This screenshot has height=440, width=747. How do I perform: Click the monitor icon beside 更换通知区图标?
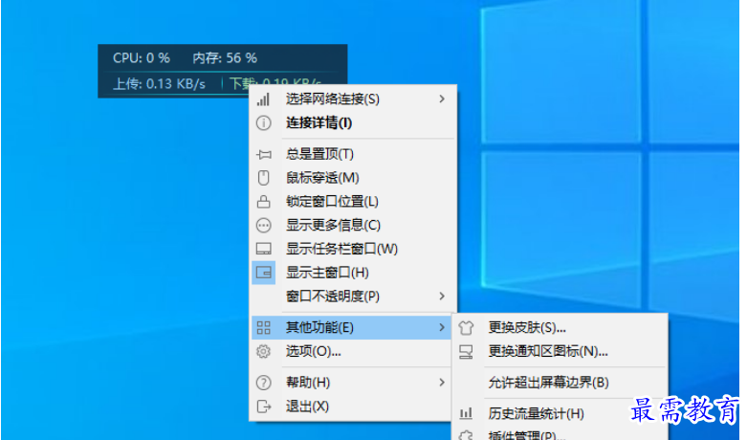466,351
